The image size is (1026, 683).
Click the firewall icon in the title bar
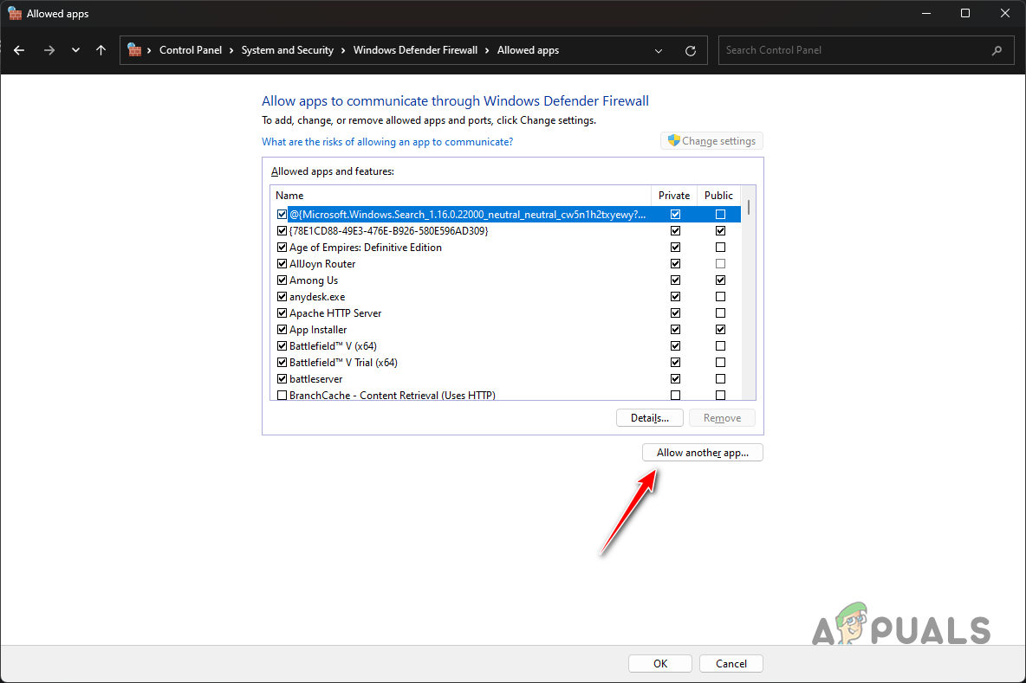(13, 13)
